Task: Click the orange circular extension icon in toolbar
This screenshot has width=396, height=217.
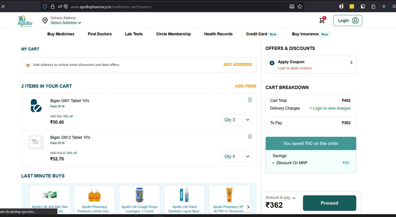Action: [x=342, y=6]
